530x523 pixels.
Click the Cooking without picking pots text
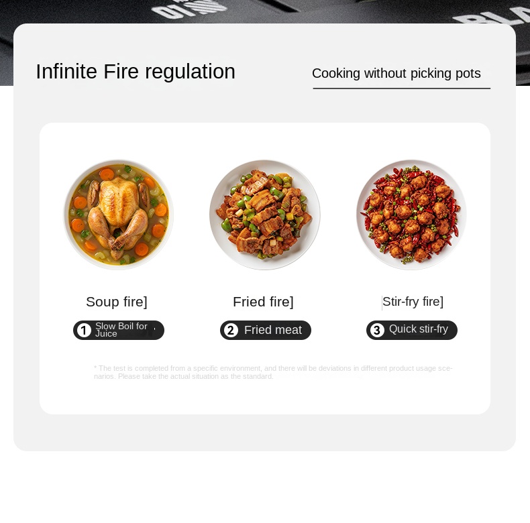396,73
